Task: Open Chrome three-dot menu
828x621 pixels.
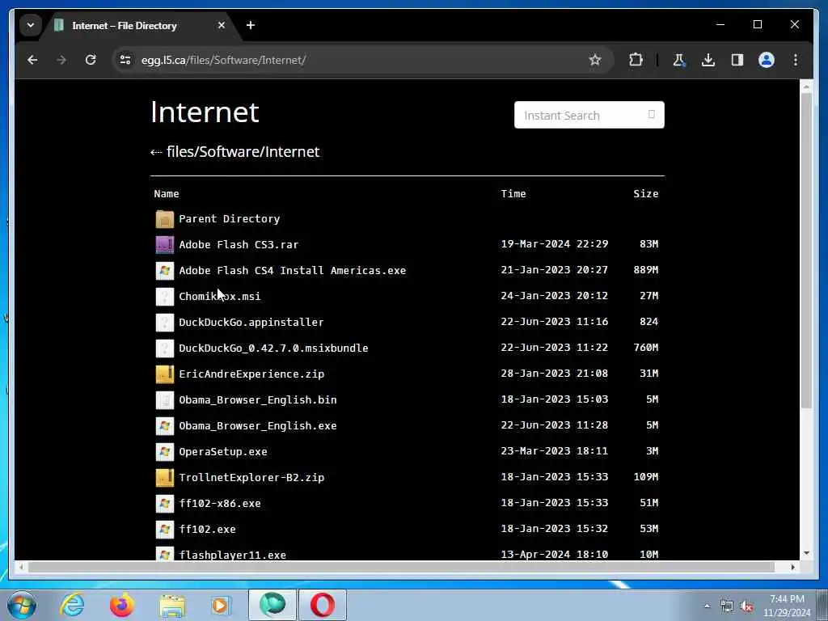Action: point(796,60)
